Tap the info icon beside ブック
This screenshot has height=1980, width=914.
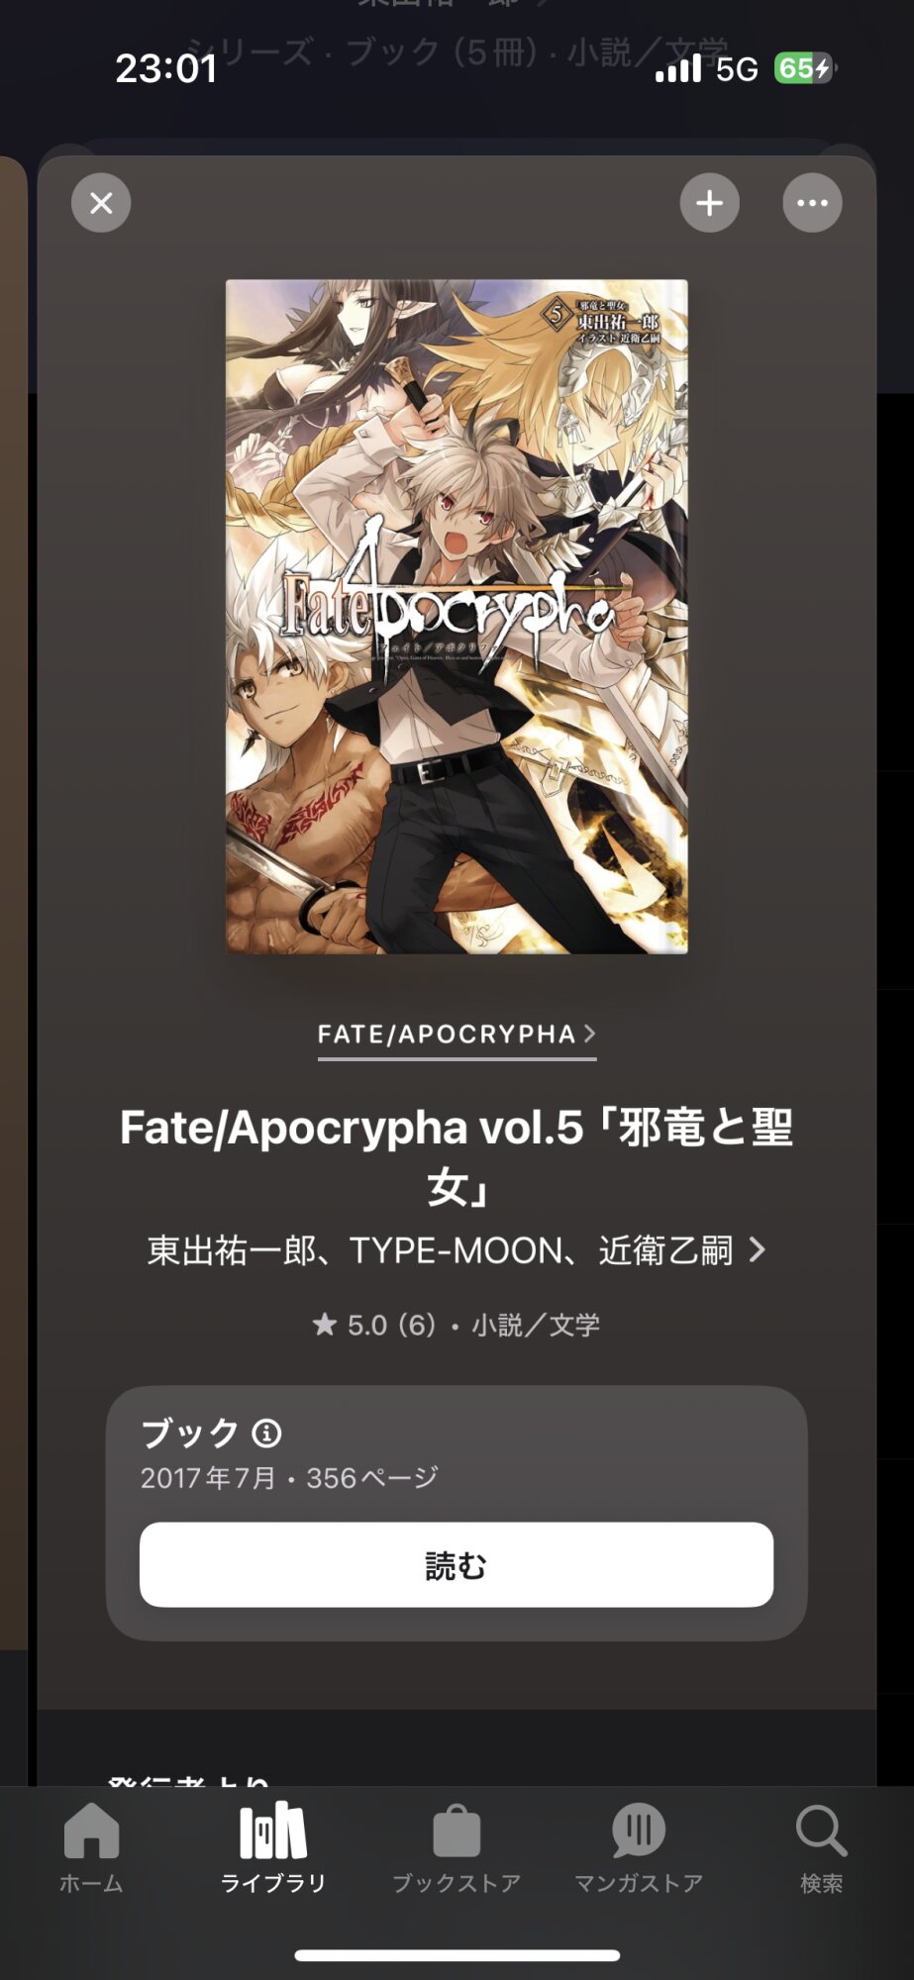tap(266, 1433)
